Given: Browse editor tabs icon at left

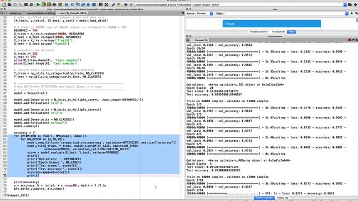Looking at the screenshot, I should click(2, 13).
